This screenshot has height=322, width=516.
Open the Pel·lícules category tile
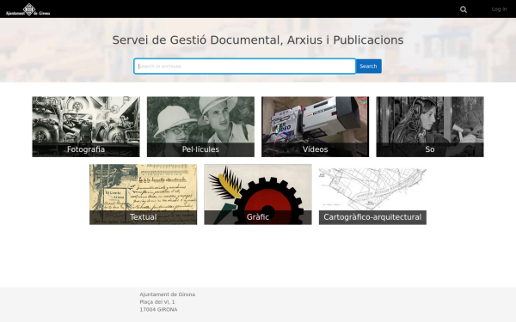(200, 126)
